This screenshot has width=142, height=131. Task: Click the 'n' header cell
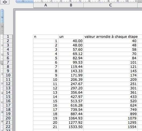tap(46, 37)
